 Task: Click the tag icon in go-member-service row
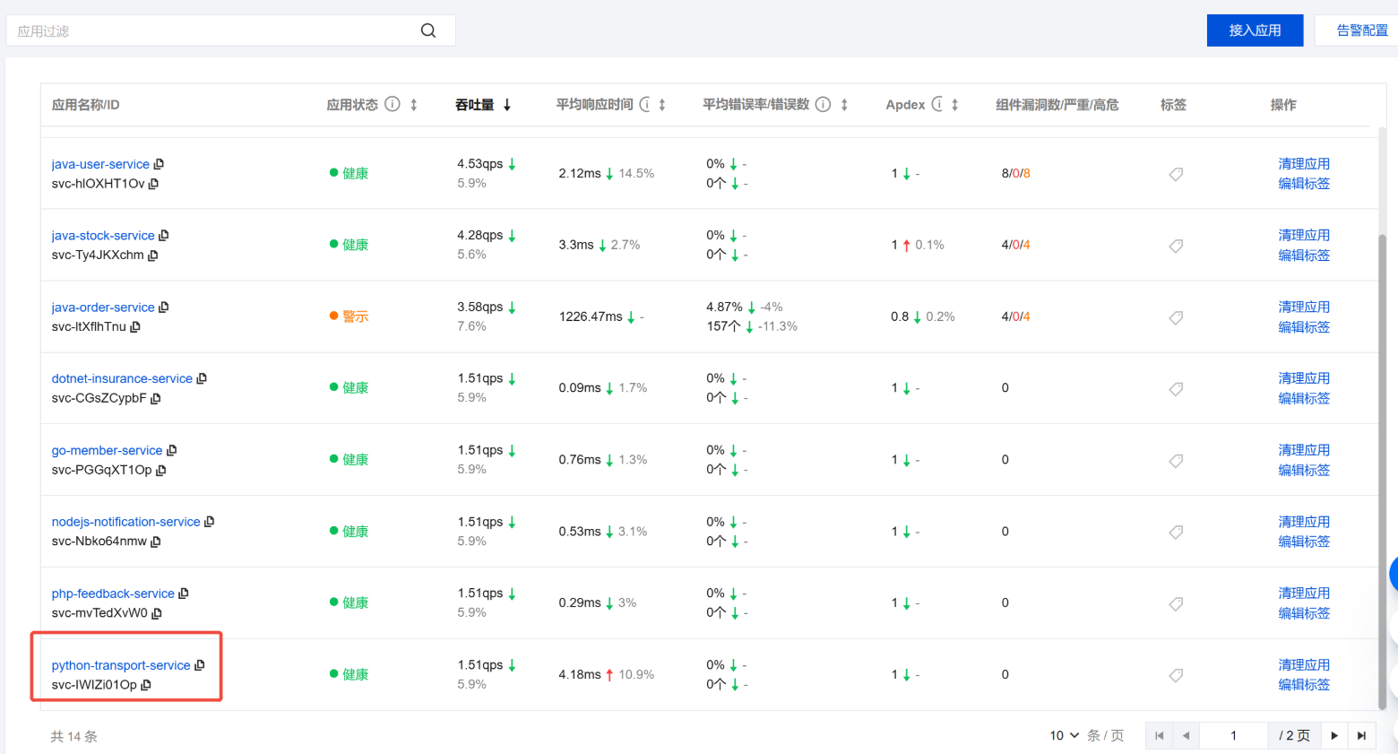click(x=1176, y=461)
